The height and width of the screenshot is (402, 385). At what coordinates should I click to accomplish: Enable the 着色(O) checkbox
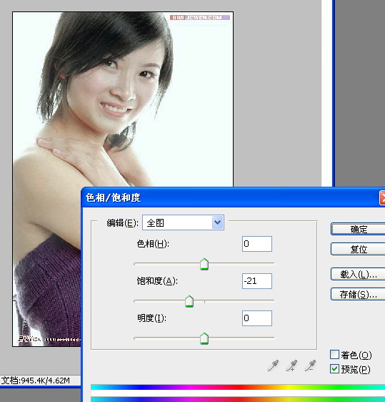click(334, 355)
